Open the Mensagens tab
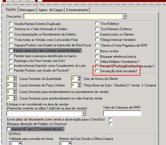This screenshot has height=145, width=166. click(27, 10)
